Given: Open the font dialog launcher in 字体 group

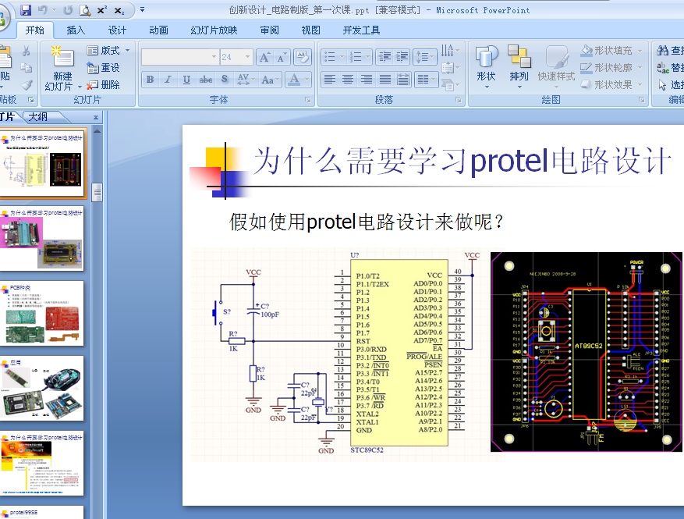Looking at the screenshot, I should pos(308,100).
